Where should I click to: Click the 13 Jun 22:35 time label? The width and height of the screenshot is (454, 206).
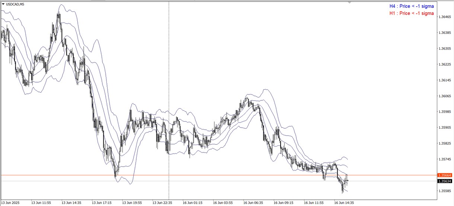(x=163, y=203)
